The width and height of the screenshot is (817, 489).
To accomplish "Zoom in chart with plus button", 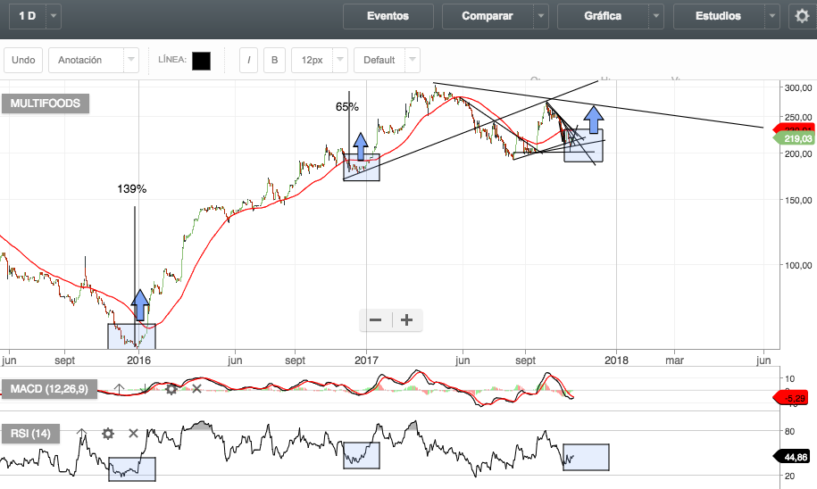I will 407,319.
